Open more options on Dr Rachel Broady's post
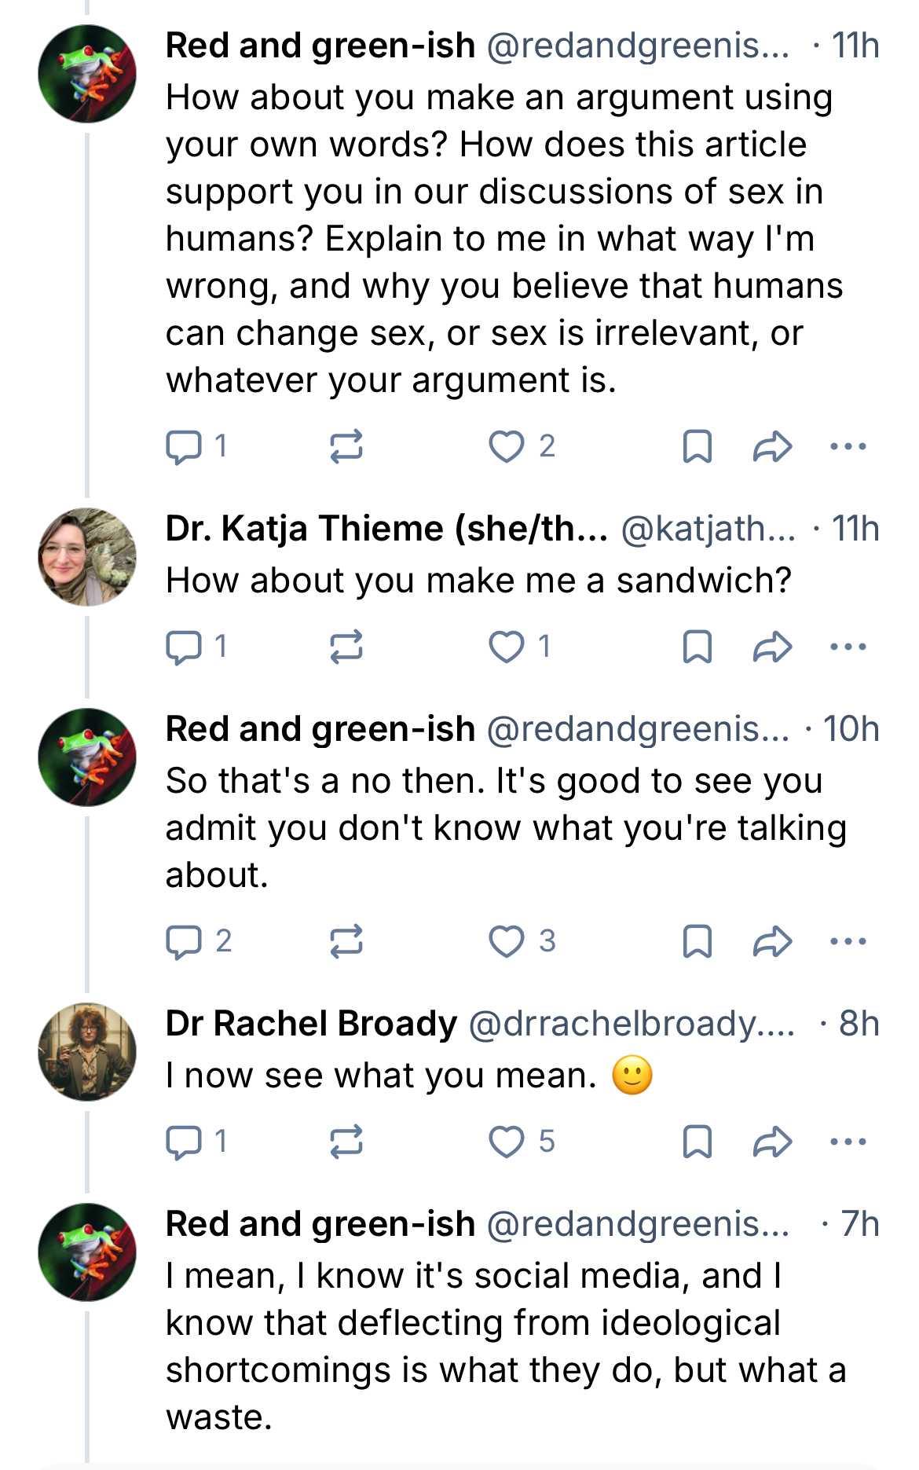The height and width of the screenshot is (1470, 919). tap(848, 1142)
